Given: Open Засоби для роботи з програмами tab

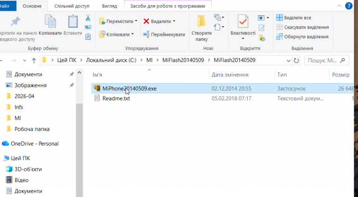Looking at the screenshot, I should click(168, 6).
